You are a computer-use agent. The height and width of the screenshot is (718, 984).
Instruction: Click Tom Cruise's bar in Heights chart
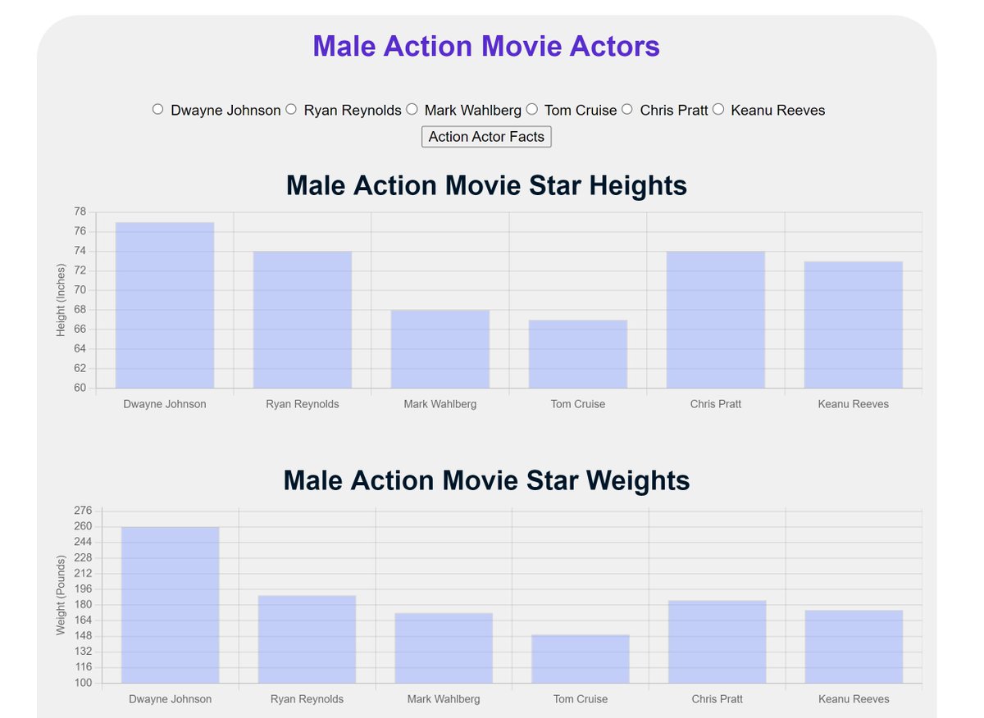point(578,354)
